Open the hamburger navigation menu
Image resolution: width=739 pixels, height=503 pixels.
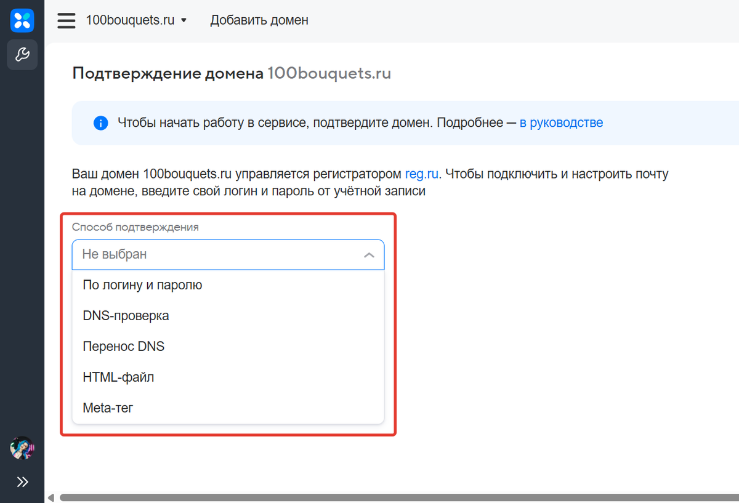(x=66, y=20)
